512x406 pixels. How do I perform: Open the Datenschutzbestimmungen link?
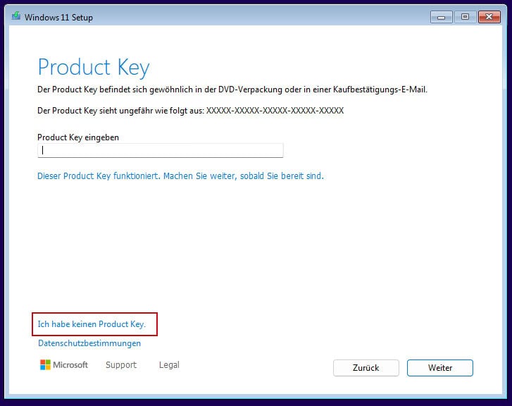pyautogui.click(x=89, y=343)
